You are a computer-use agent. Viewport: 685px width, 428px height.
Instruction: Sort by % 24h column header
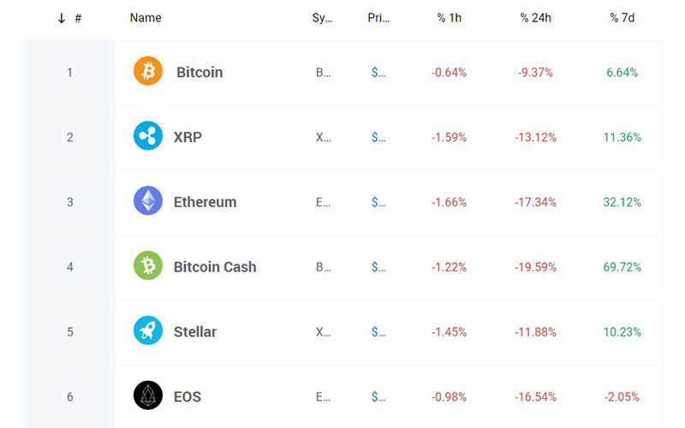point(535,18)
